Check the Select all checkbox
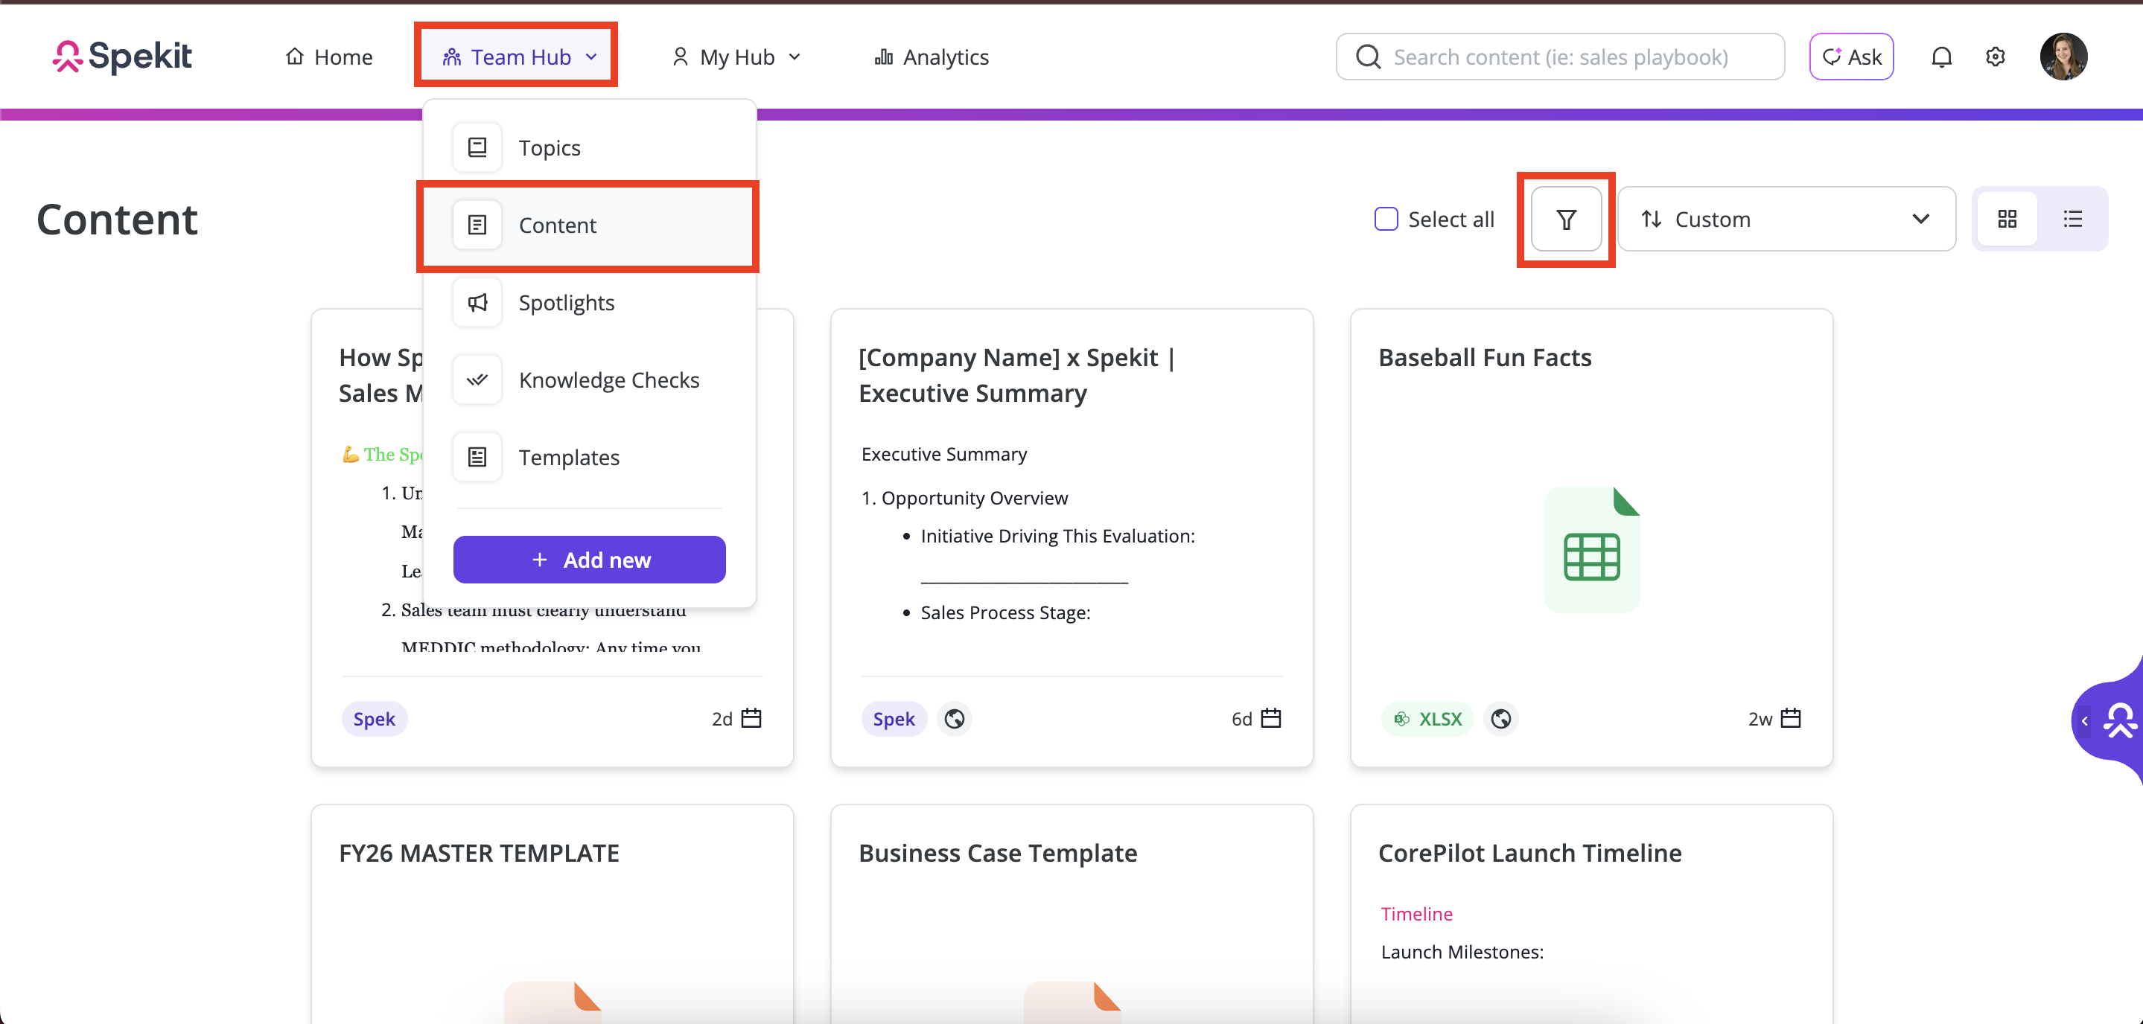 point(1386,219)
